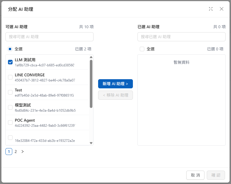Select page 1 in the pagination
This screenshot has height=184, width=231.
pyautogui.click(x=9, y=152)
